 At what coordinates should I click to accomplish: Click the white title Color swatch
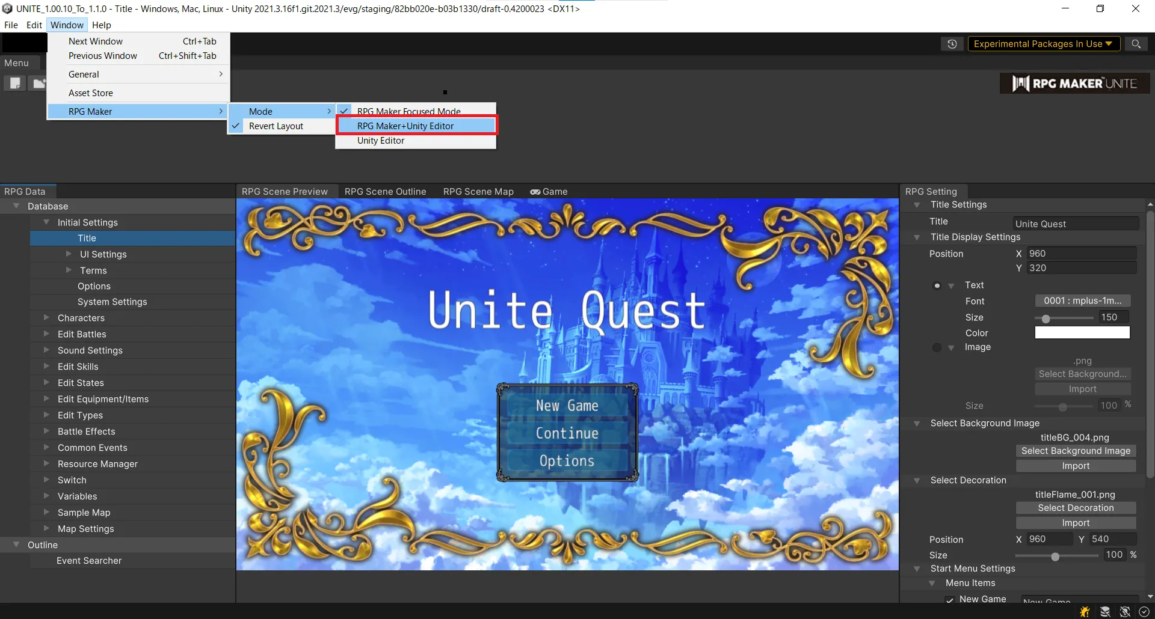click(x=1082, y=333)
